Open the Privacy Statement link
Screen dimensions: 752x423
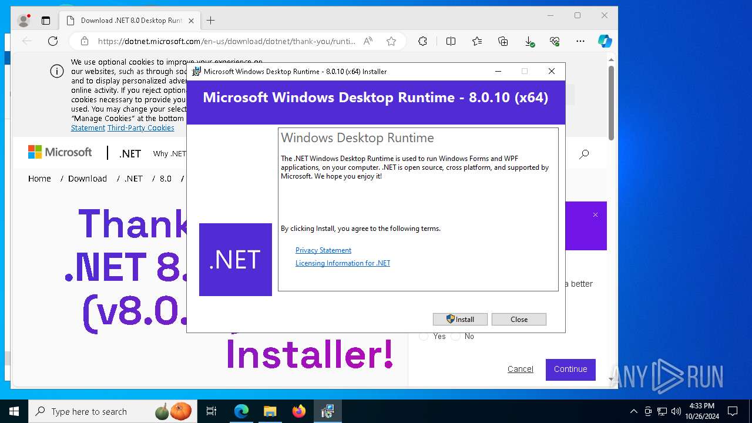(x=323, y=250)
